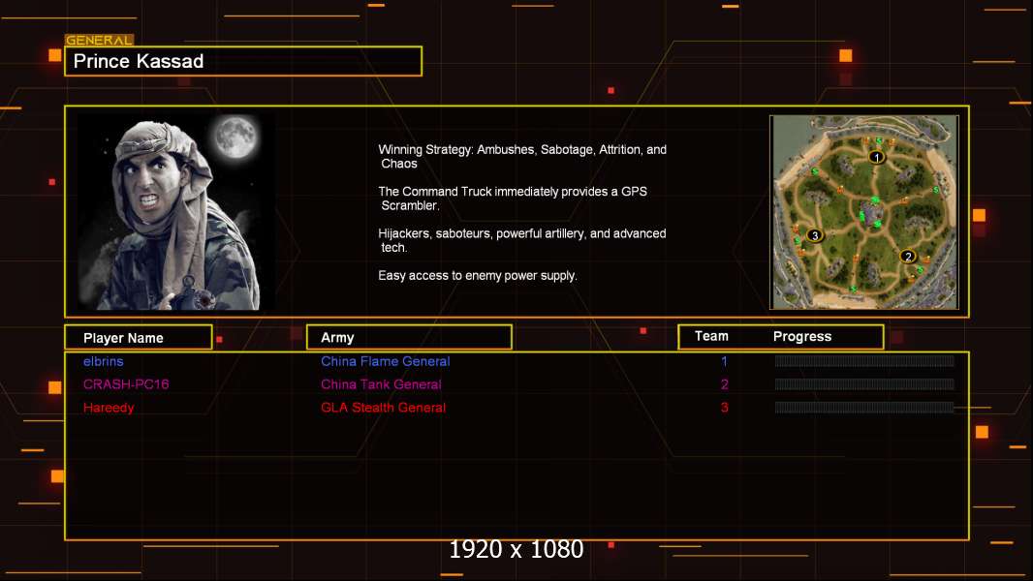
Task: Click China Flame General army text
Action: [386, 361]
